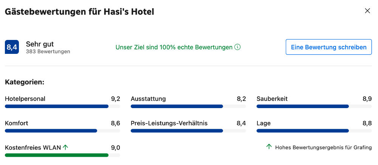
Task: Click the Ausstattung rating bar
Action: (188, 106)
